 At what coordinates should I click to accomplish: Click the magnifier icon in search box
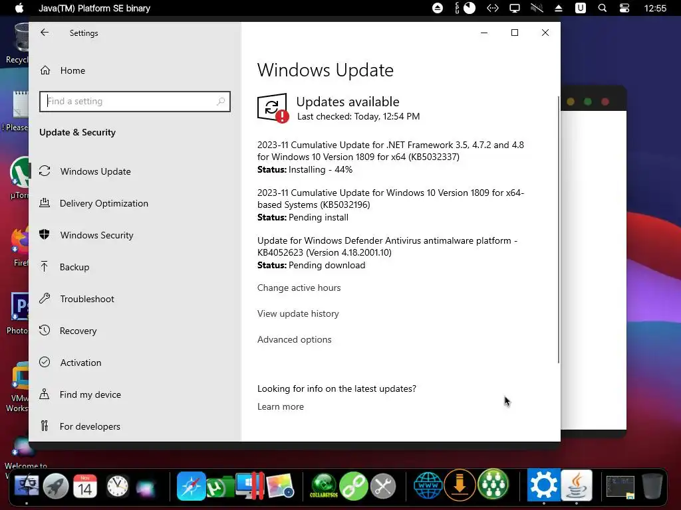click(221, 102)
